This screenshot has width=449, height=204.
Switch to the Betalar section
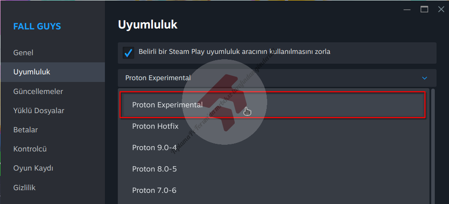click(x=25, y=130)
